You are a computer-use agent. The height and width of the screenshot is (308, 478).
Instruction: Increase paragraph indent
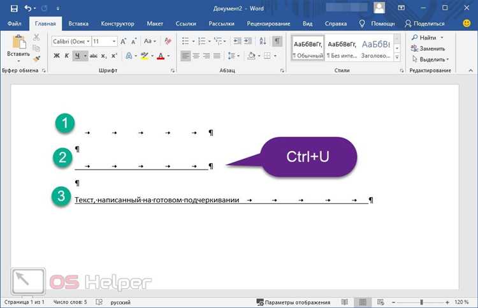248,41
